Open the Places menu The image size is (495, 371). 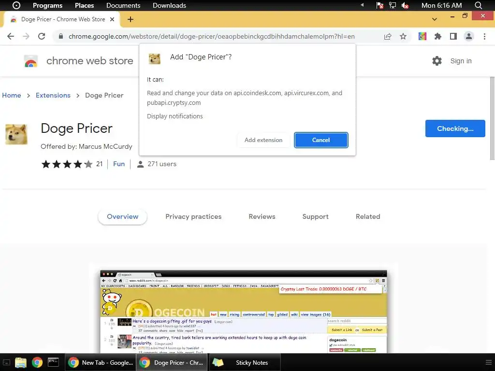(x=84, y=5)
